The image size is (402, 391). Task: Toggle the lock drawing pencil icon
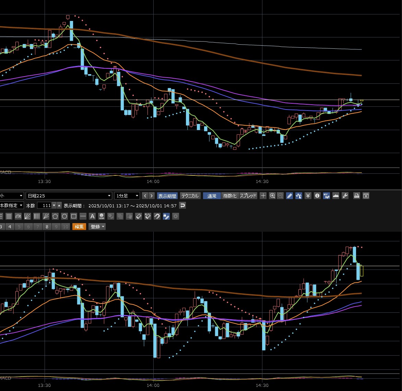tap(166, 216)
